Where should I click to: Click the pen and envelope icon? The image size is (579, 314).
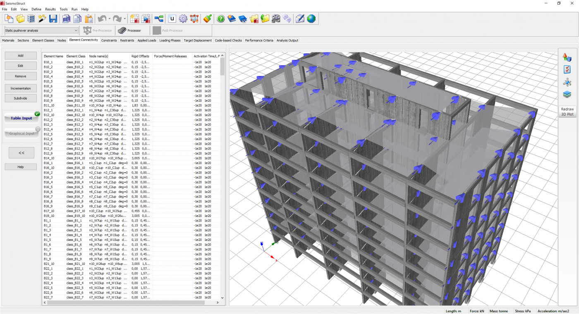(x=300, y=19)
